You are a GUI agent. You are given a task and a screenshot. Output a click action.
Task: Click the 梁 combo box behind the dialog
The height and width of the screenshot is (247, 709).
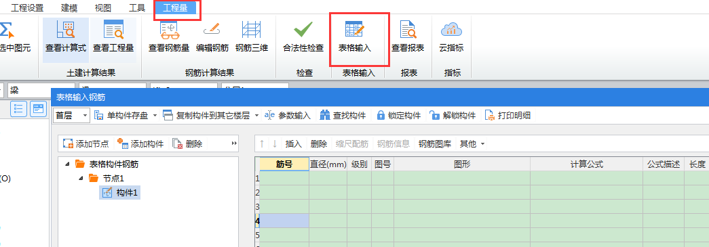click(41, 90)
